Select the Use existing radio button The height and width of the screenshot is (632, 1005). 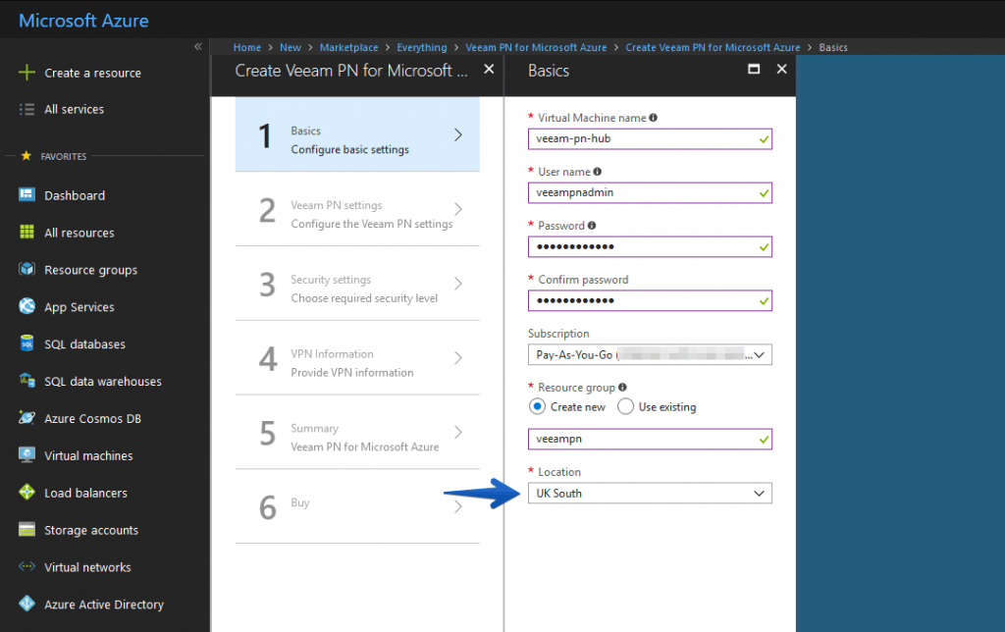(x=625, y=406)
